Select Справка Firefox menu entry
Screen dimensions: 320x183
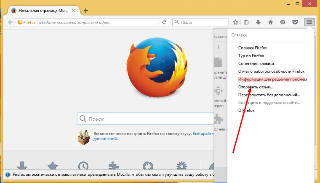[x=253, y=48]
